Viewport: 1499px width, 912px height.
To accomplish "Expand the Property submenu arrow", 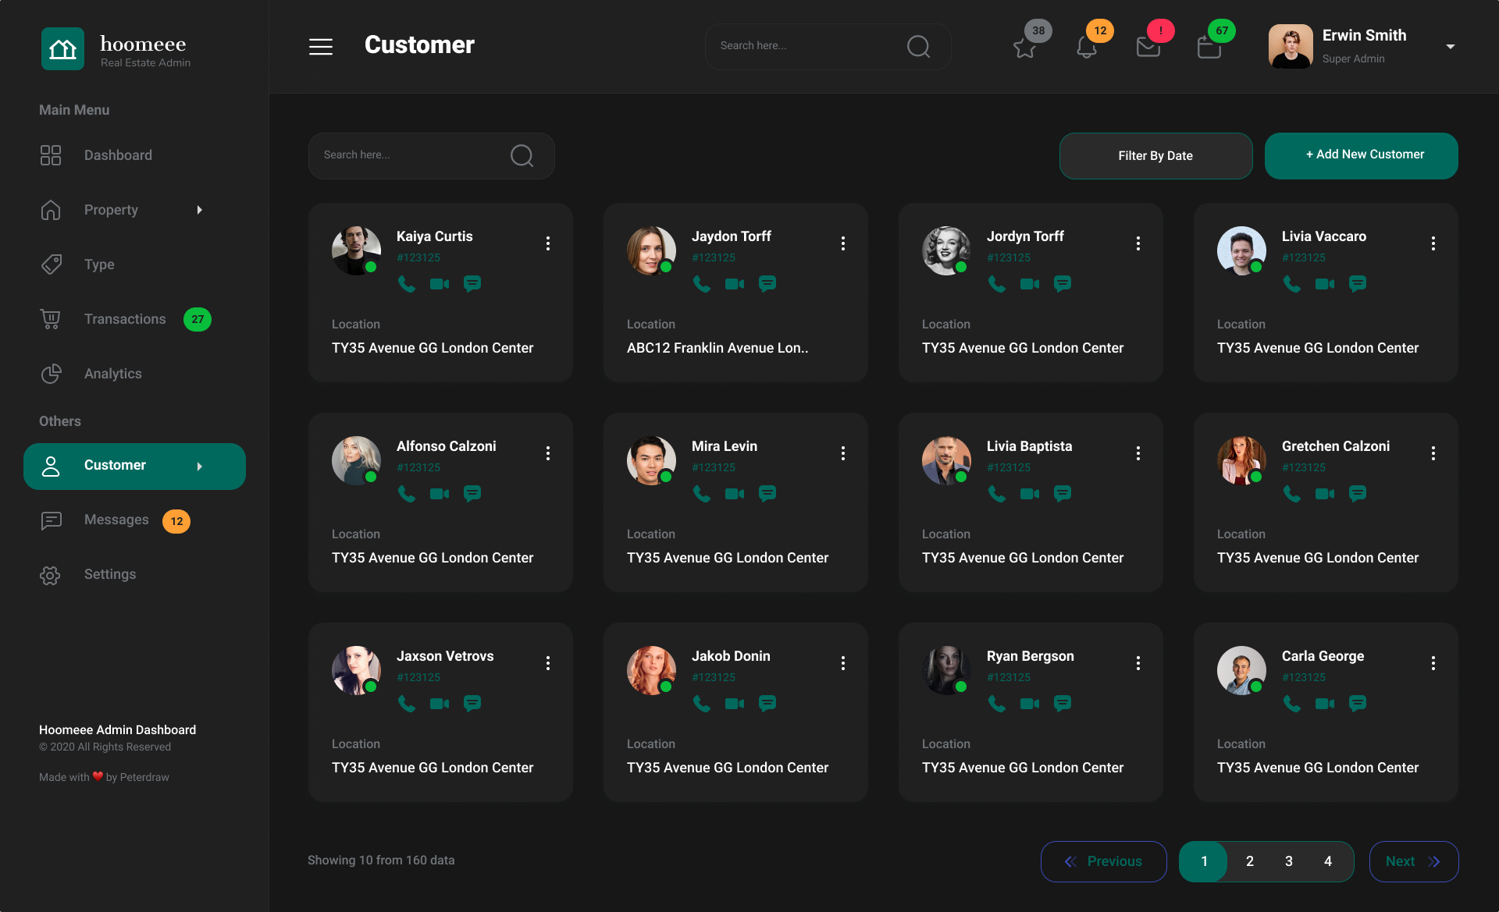I will (200, 210).
